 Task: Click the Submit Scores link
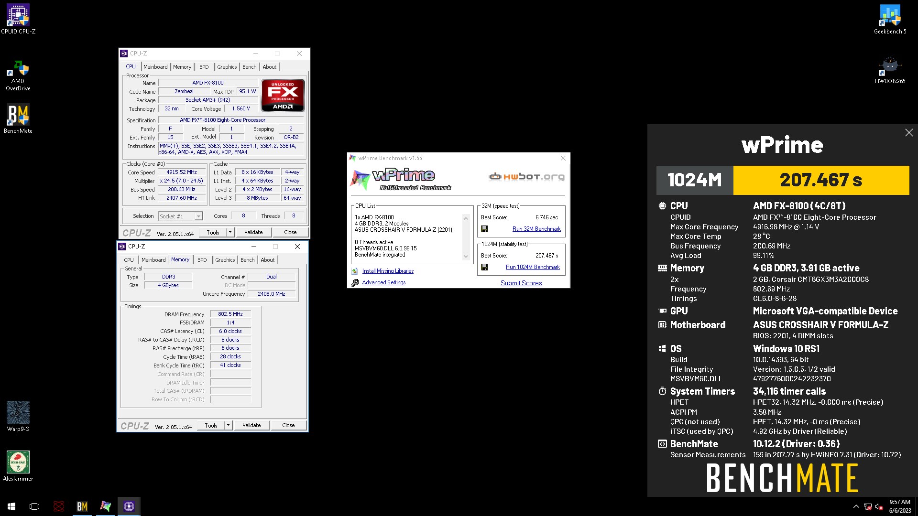click(521, 283)
